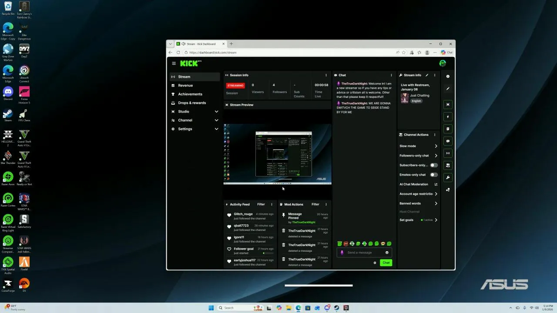The image size is (557, 313).
Task: Open Mod Actions three-dot menu
Action: pos(326,204)
